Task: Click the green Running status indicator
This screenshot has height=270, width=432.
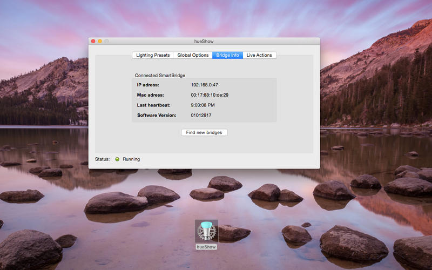Action: (x=117, y=159)
